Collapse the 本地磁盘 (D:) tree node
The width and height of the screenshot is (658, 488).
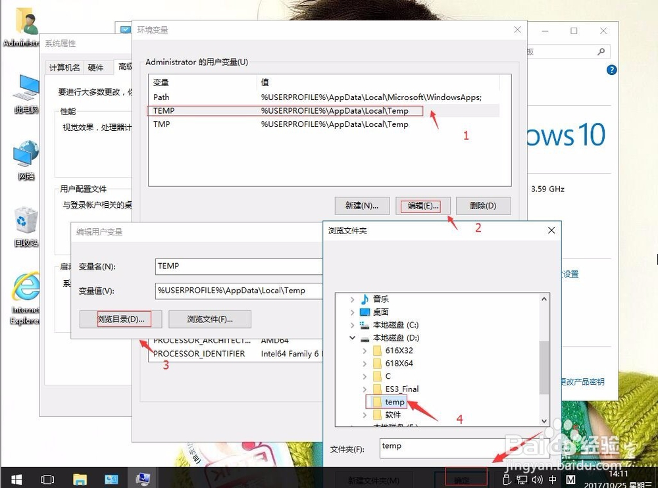click(353, 337)
